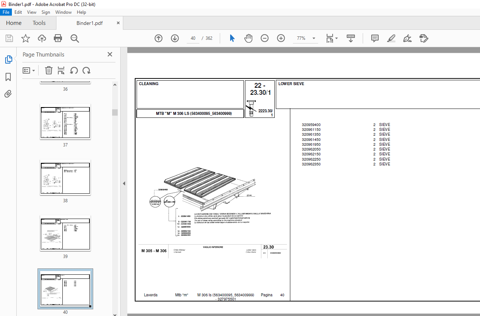The height and width of the screenshot is (316, 480).
Task: Click part number 320961950 in list
Action: click(x=311, y=144)
